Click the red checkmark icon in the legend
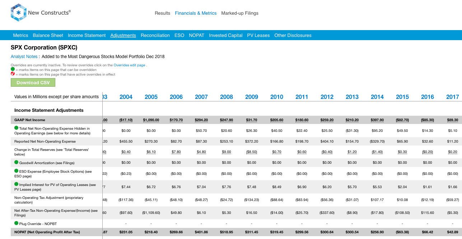 pos(13,74)
